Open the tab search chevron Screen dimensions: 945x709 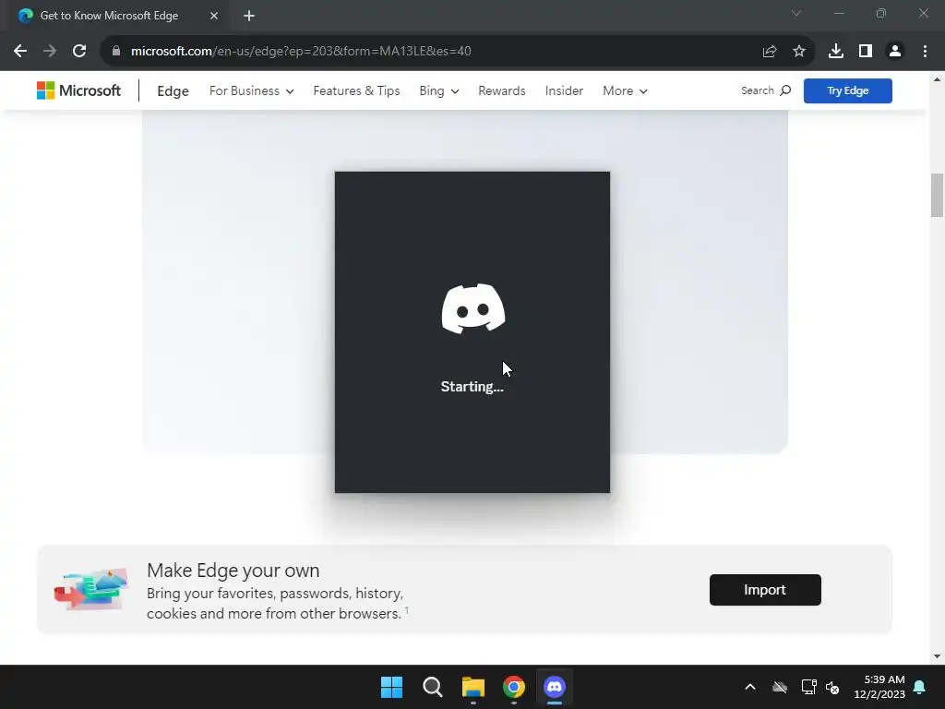tap(796, 13)
